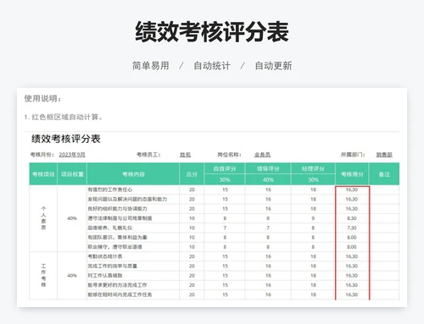
Task: Click the 个人素质 category cell
Action: (43, 218)
